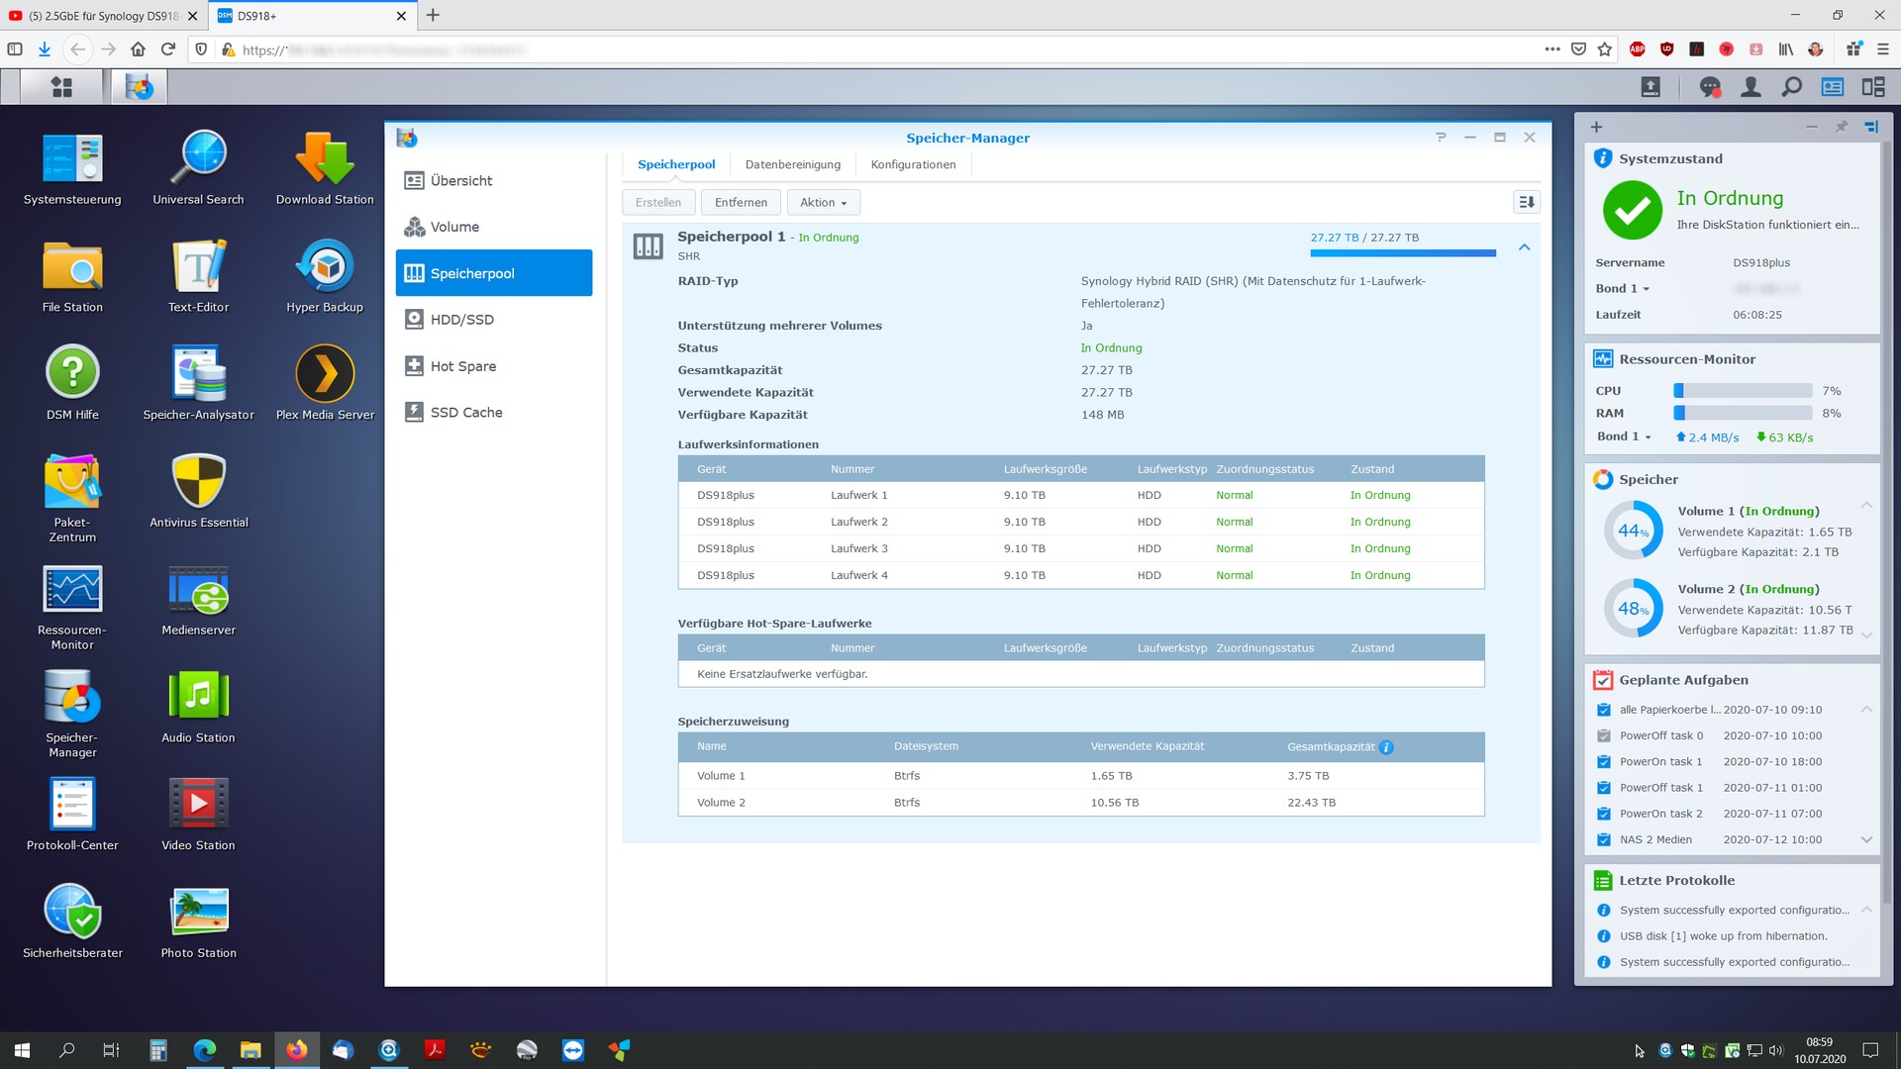The height and width of the screenshot is (1069, 1901).
Task: Select HDD/SSD in sidebar
Action: coord(461,320)
